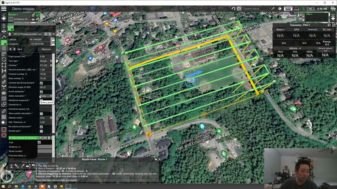Detach the telemetry window

[x=334, y=25]
